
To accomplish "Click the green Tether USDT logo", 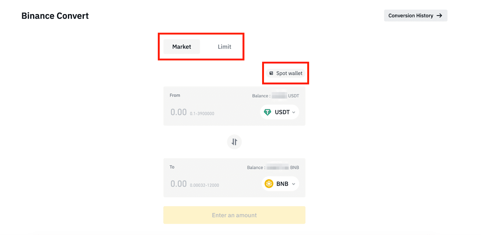I will coord(267,112).
